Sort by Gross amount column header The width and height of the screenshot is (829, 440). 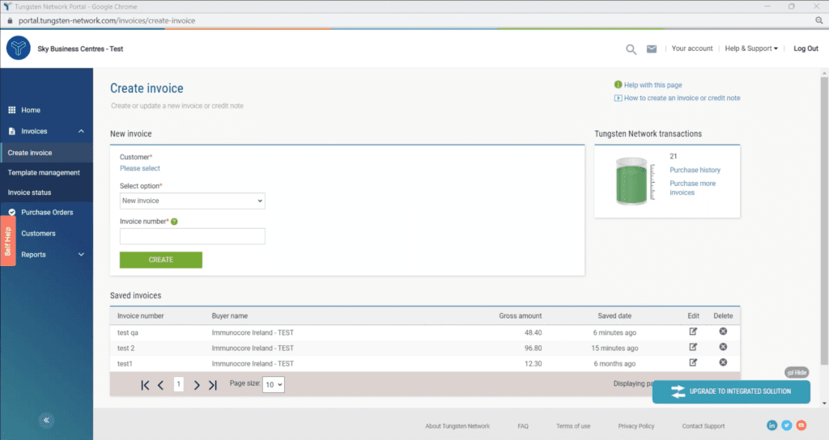[x=521, y=316]
